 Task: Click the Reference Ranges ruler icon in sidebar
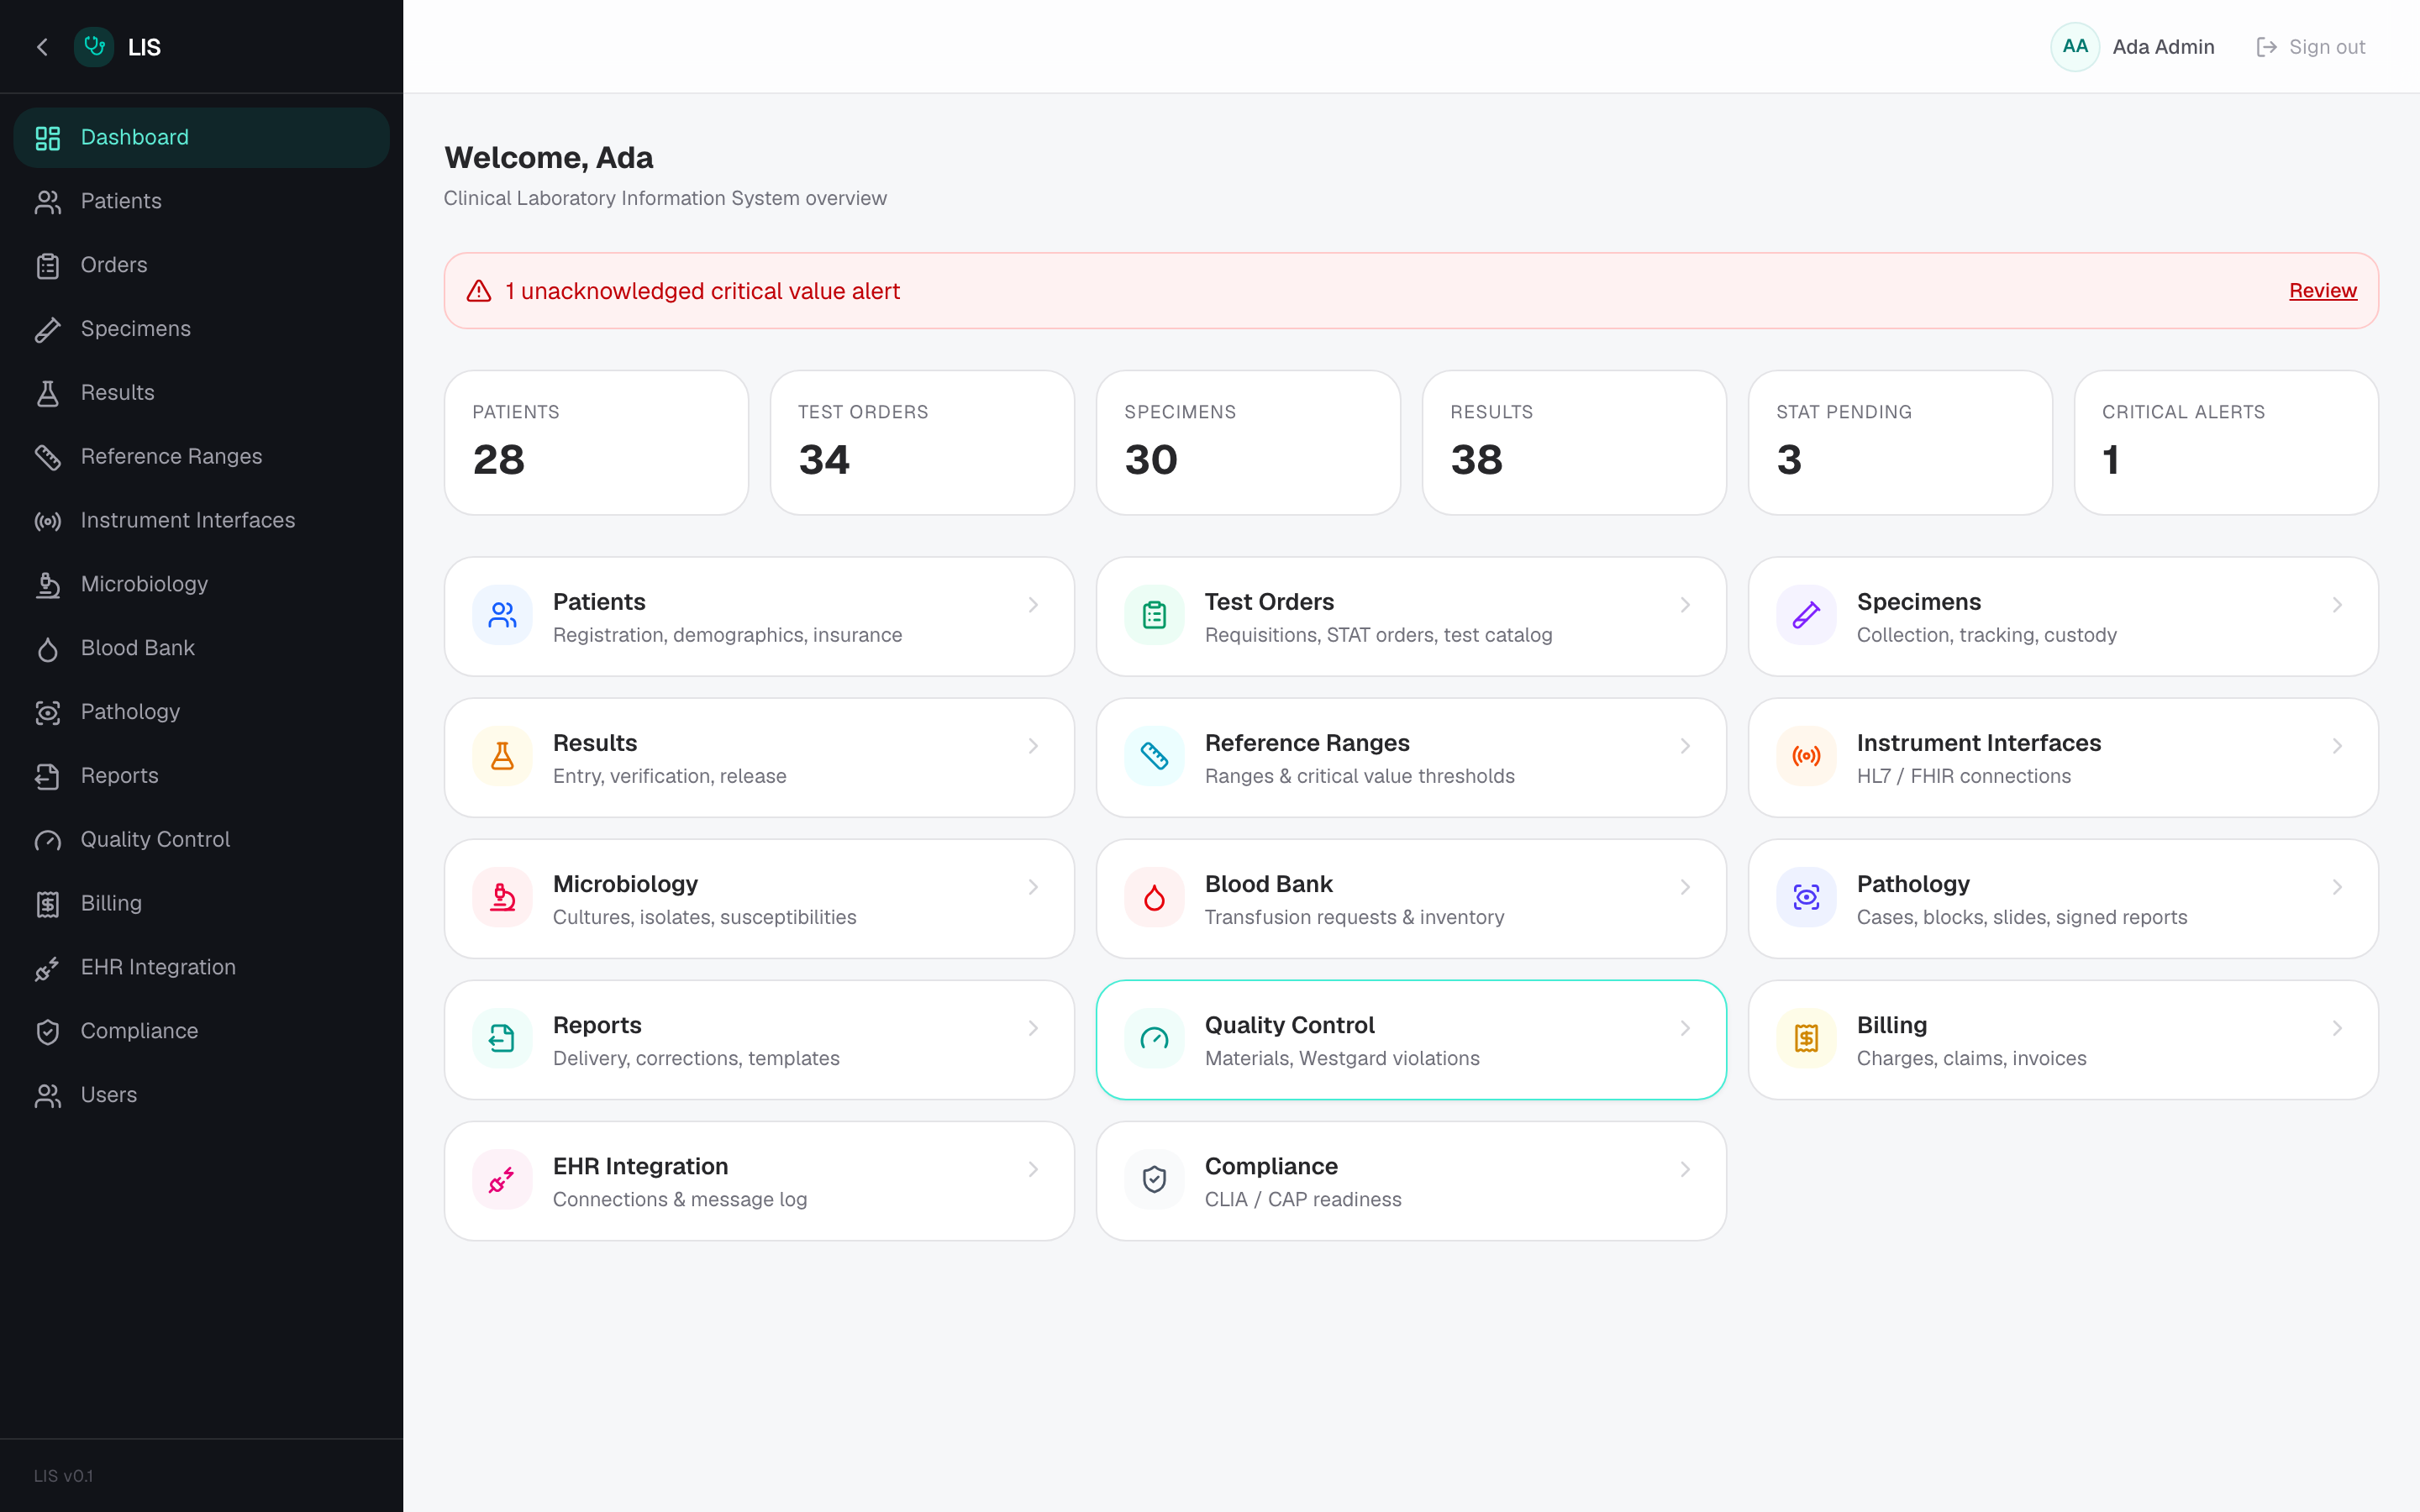tap(48, 457)
